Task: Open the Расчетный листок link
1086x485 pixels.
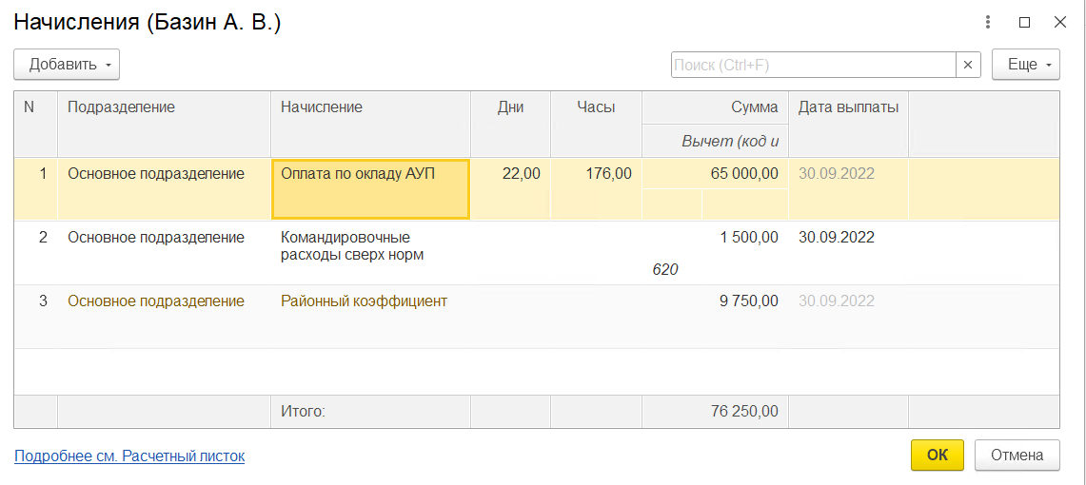Action: click(x=129, y=456)
